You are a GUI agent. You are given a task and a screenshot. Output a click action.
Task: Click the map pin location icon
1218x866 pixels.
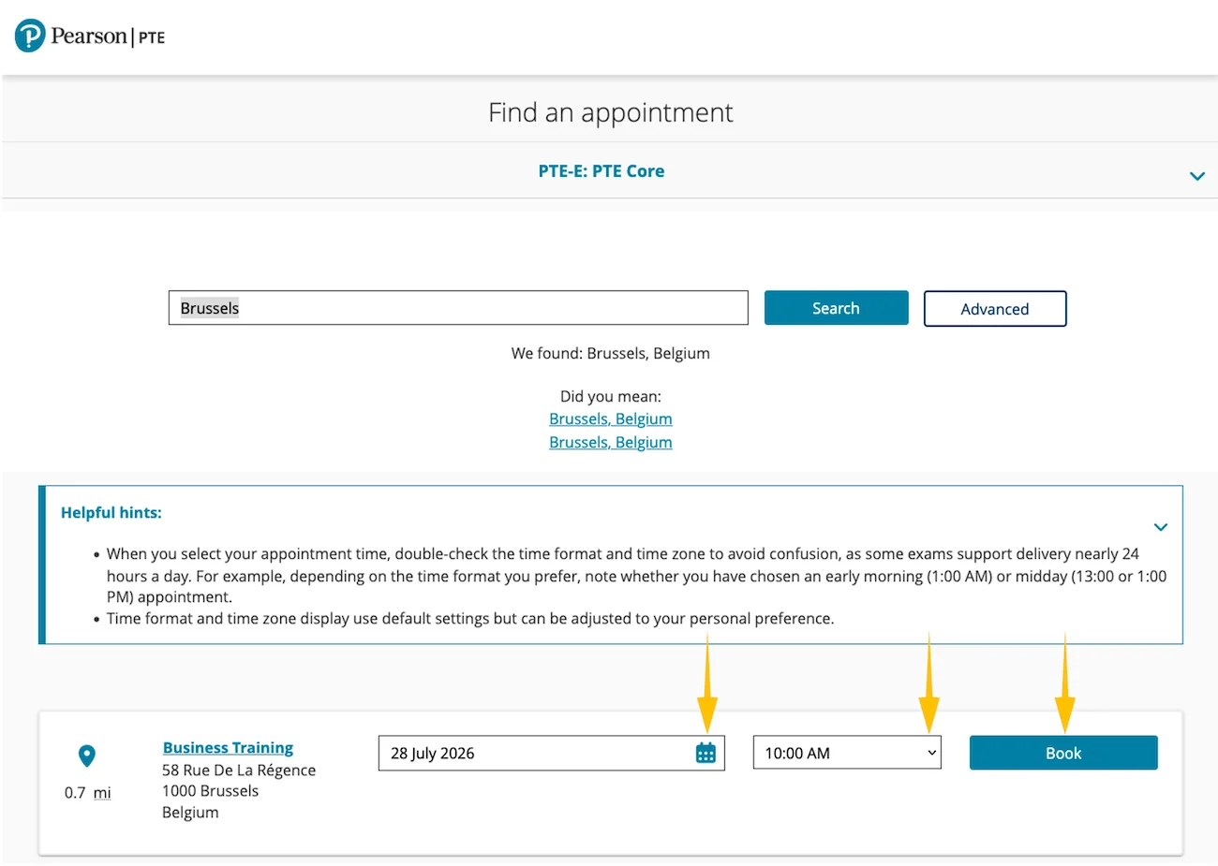tap(87, 756)
